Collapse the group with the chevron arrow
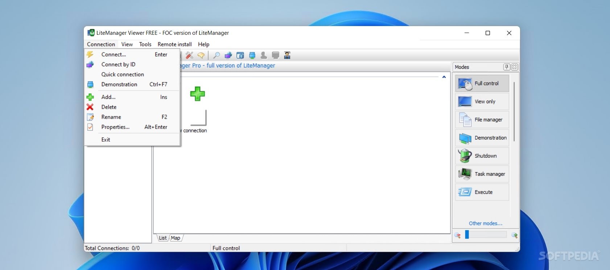610x270 pixels. pos(444,77)
